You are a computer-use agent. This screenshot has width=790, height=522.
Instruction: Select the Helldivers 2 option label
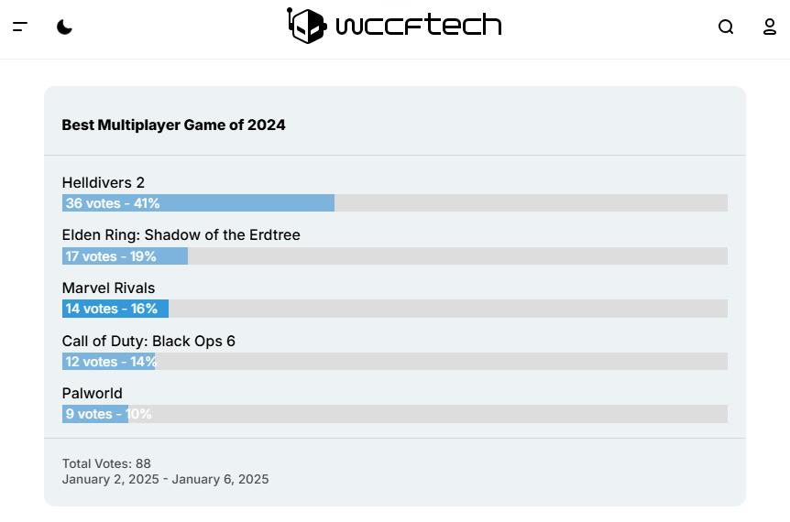(104, 182)
